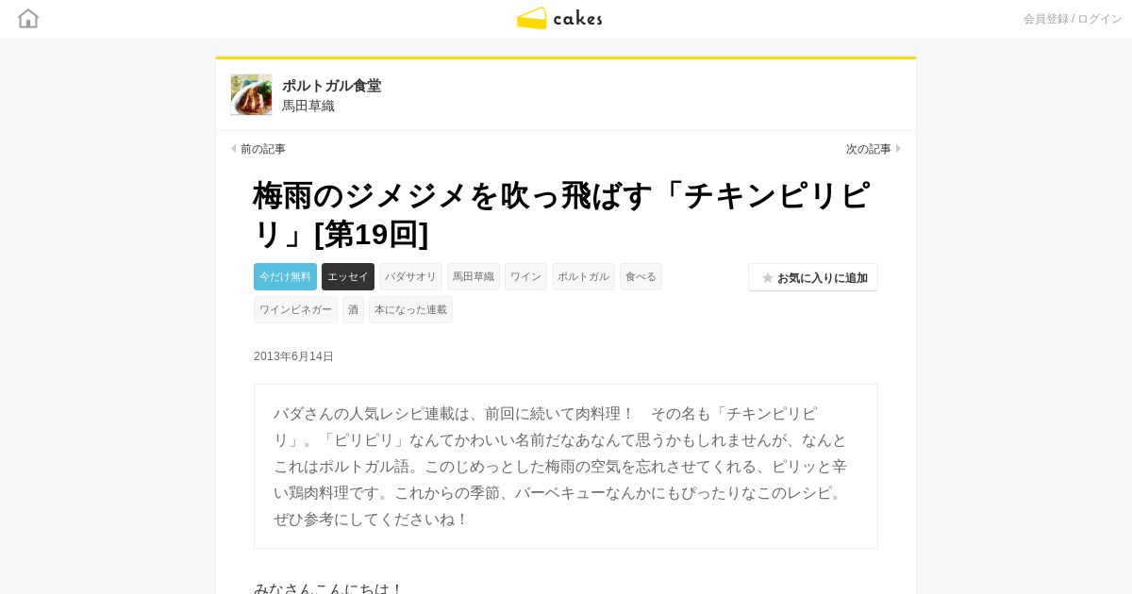The width and height of the screenshot is (1132, 594).
Task: Click the star icon in favorites button
Action: [768, 278]
